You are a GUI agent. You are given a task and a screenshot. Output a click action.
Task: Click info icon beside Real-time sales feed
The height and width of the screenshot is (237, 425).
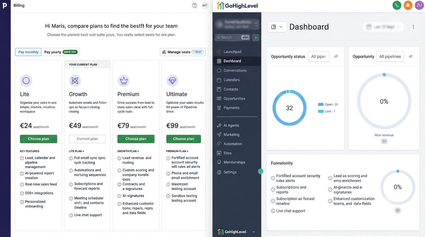[22, 185]
